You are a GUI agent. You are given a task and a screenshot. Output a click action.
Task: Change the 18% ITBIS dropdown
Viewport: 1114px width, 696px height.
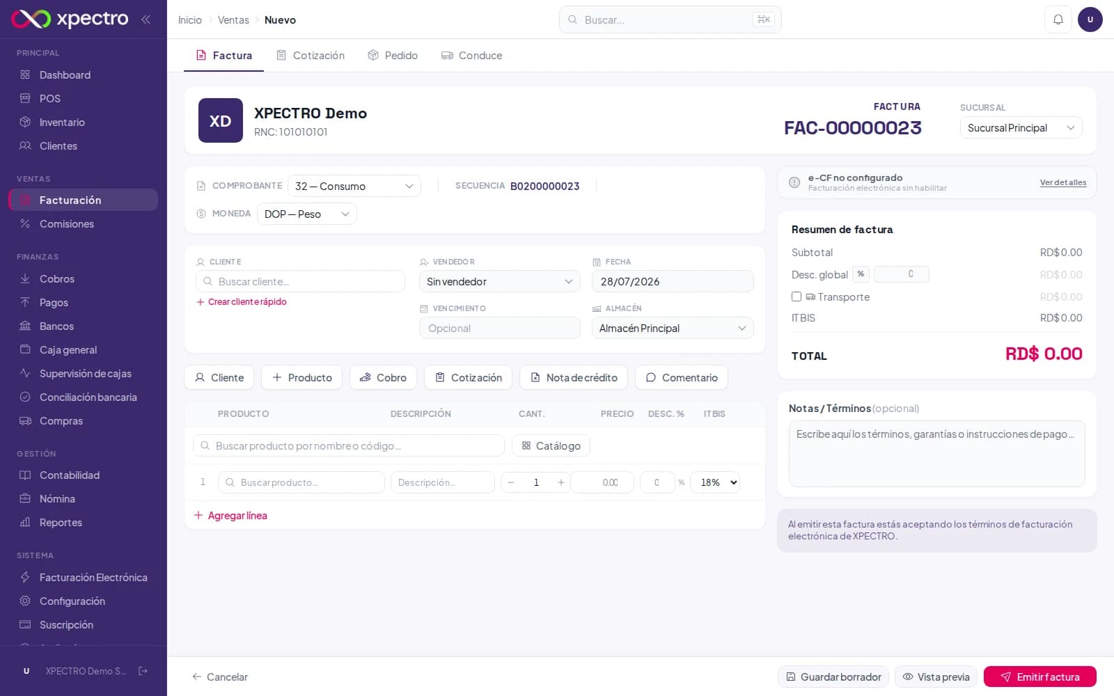click(715, 482)
